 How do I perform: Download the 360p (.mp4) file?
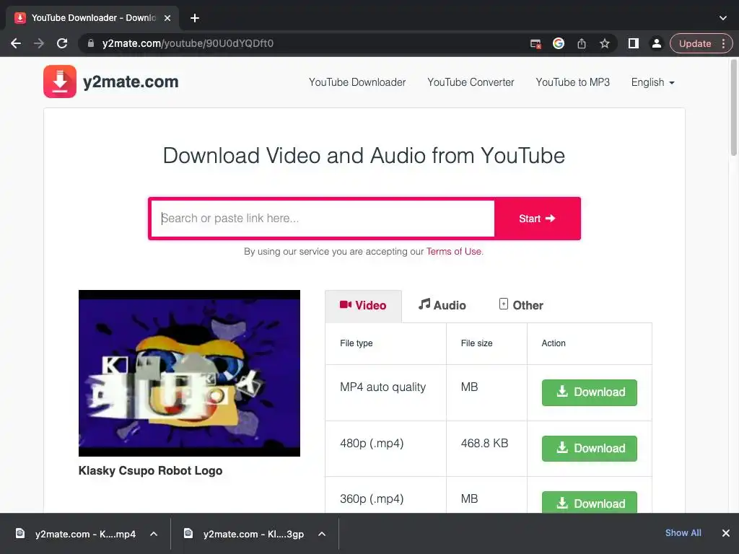(x=589, y=502)
